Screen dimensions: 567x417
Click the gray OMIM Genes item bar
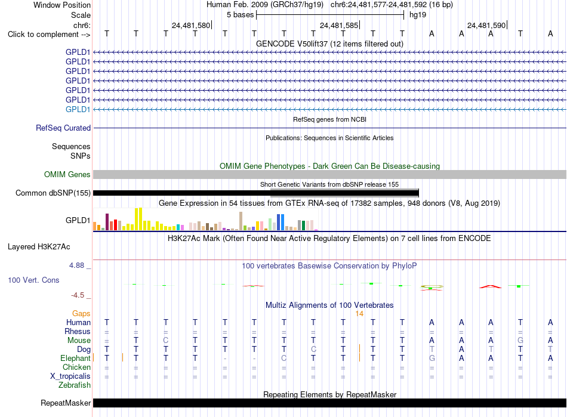point(329,175)
